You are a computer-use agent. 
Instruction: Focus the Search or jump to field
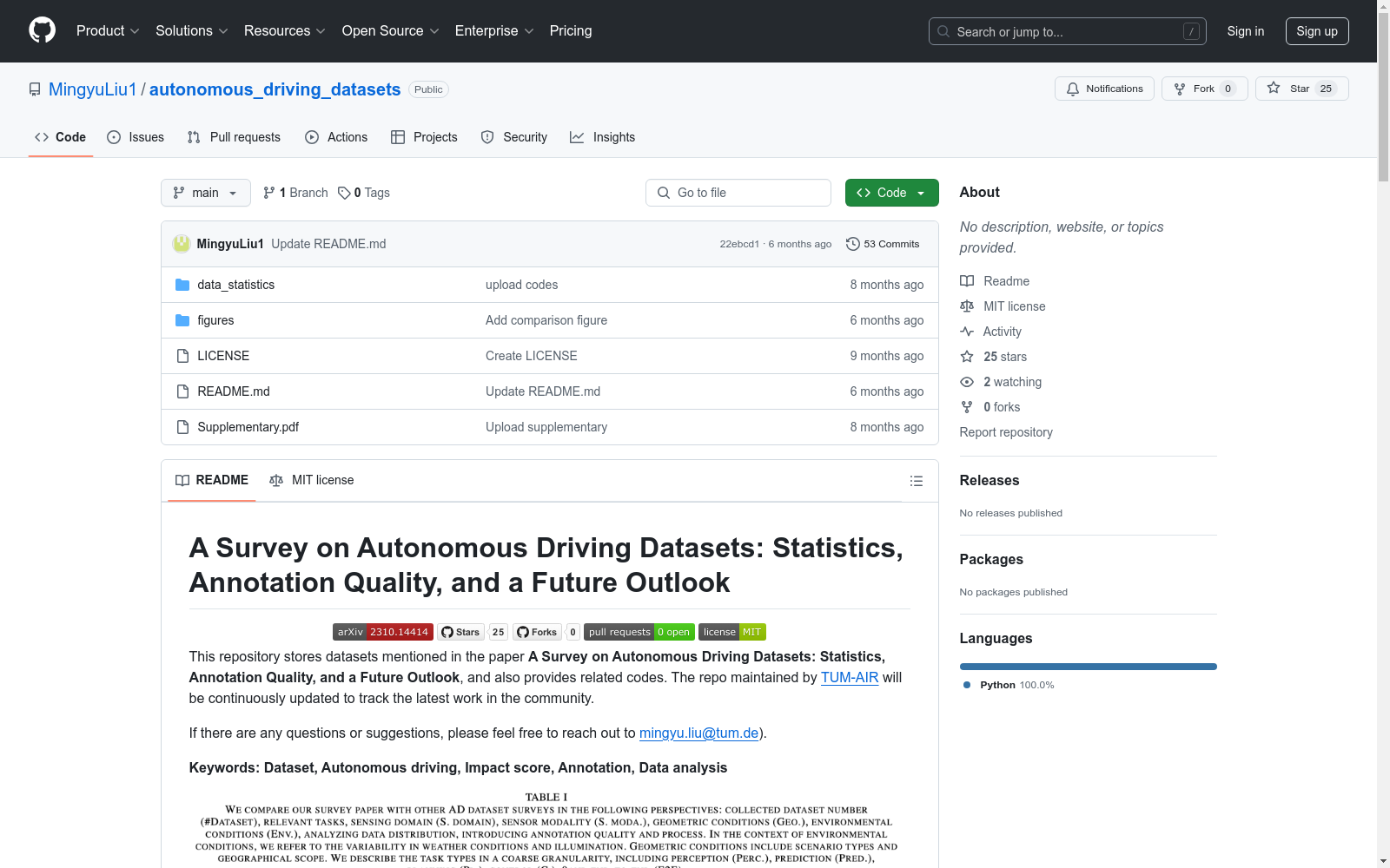pyautogui.click(x=1068, y=31)
